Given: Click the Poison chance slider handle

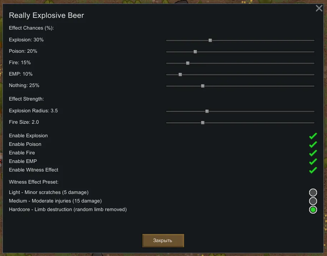Looking at the screenshot, I should 195,52.
